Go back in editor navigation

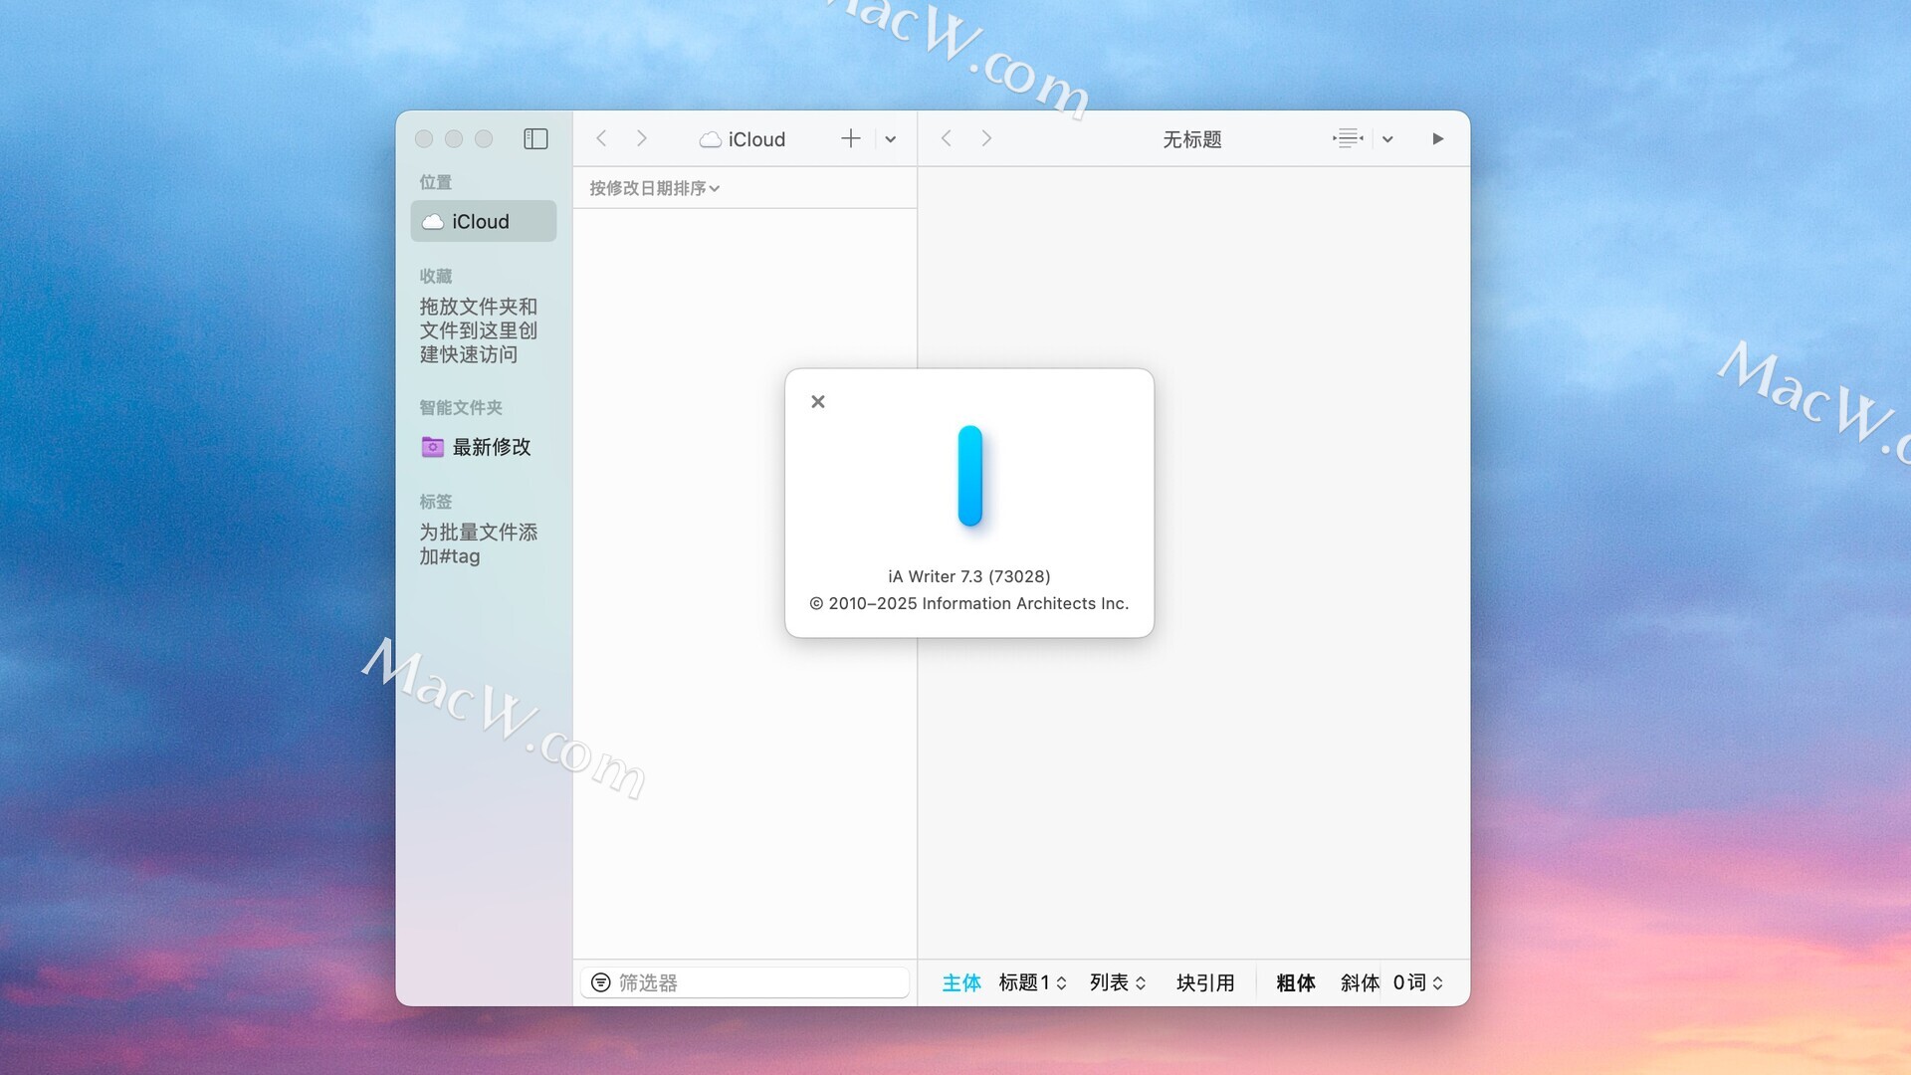point(947,139)
